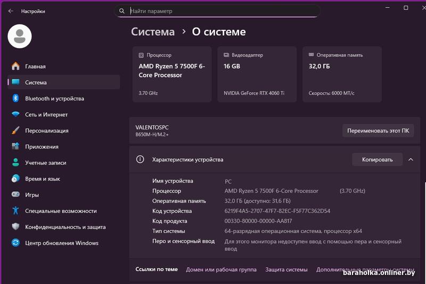Viewport: 426px width, 284px height.
Task: Click the 64-разрядная операционная система value
Action: click(293, 231)
